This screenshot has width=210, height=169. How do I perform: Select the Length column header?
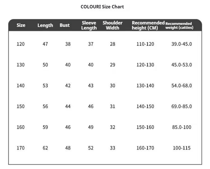pos(45,25)
